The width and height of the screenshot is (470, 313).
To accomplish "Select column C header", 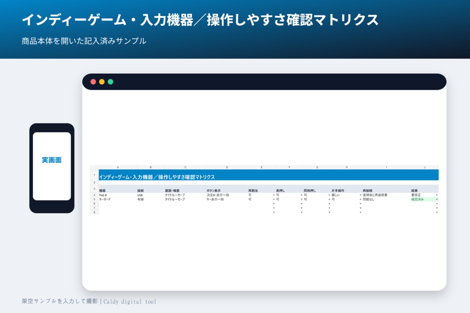I will (x=185, y=167).
